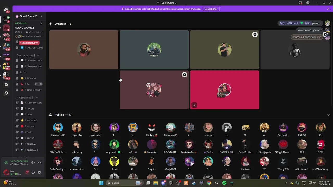The height and width of the screenshot is (187, 333).
Task: Open the server folder with 921 badge
Action: [6, 37]
